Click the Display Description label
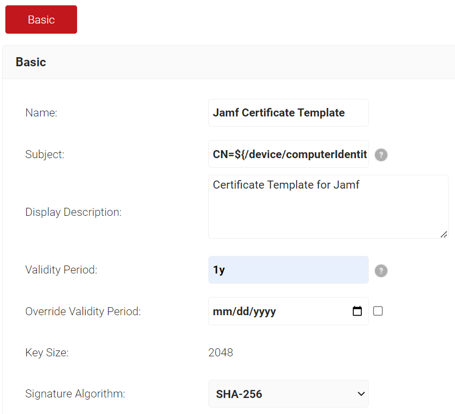 (73, 212)
